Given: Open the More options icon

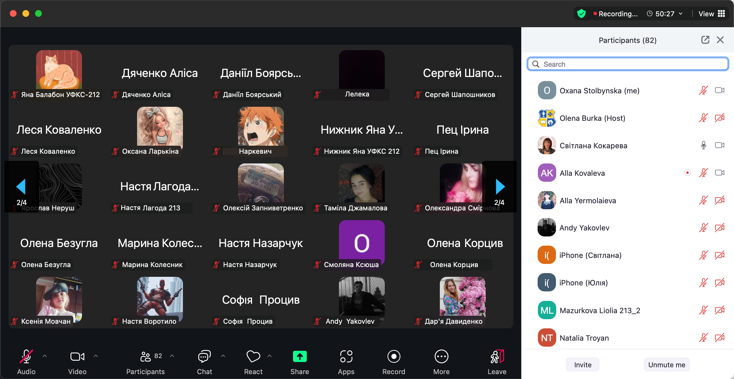Looking at the screenshot, I should (441, 357).
